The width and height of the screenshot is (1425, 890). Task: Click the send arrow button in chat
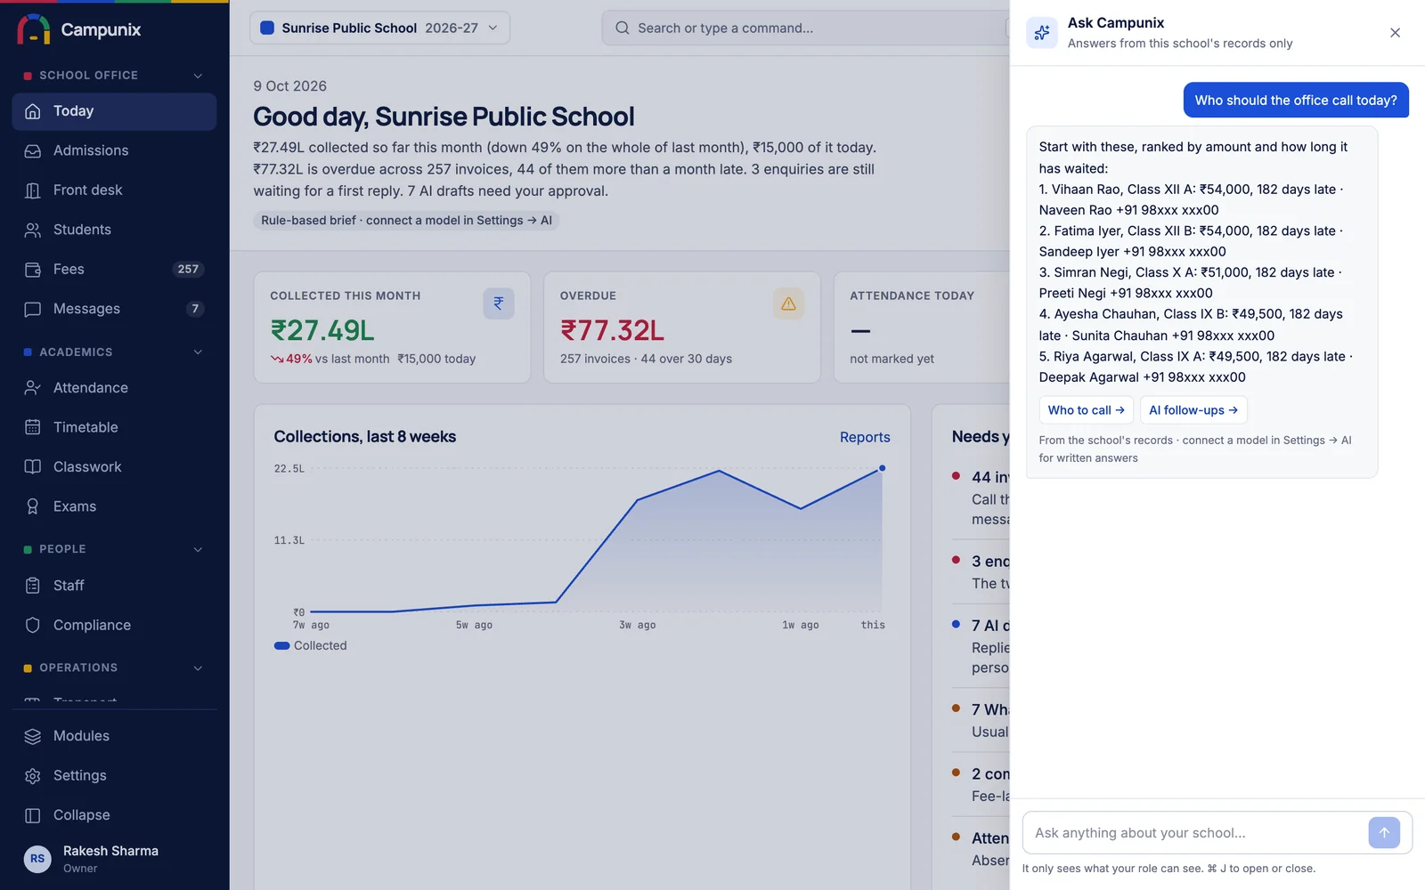[x=1384, y=833]
